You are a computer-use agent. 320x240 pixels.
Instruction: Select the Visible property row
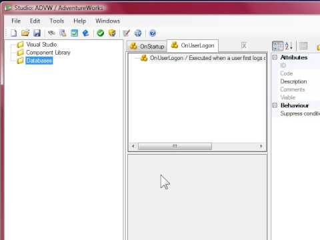(x=295, y=97)
